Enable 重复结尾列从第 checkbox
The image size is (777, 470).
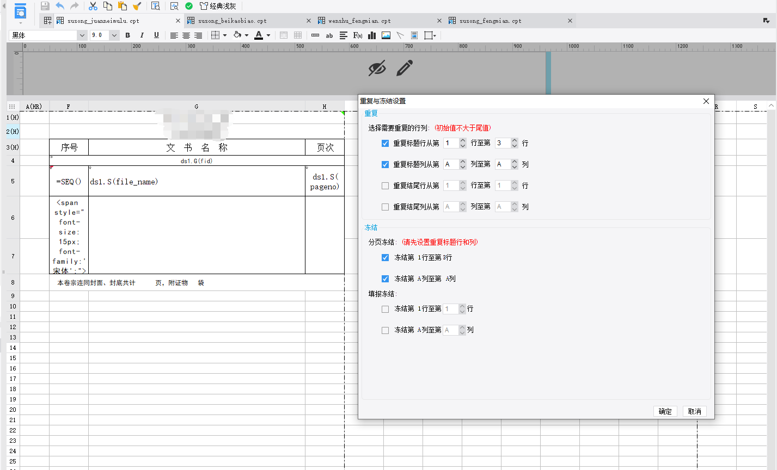(386, 207)
